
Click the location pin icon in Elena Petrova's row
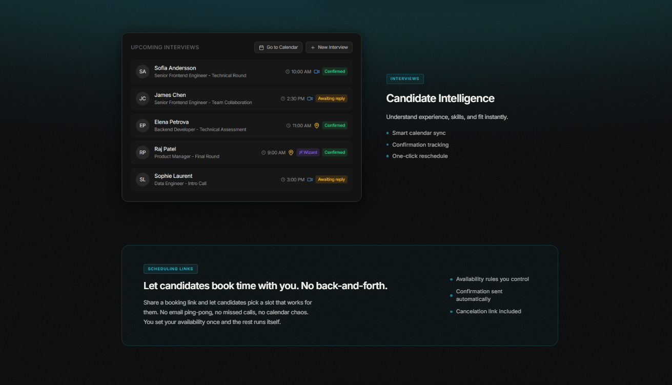317,126
